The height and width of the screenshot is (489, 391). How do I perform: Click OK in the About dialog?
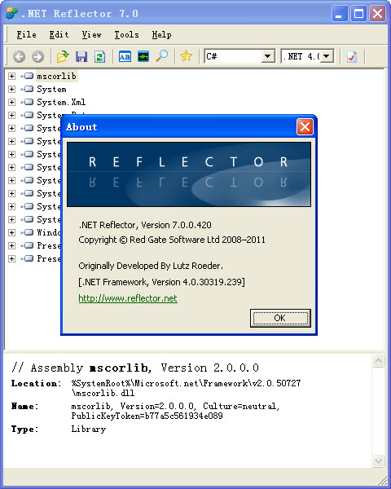pyautogui.click(x=280, y=318)
